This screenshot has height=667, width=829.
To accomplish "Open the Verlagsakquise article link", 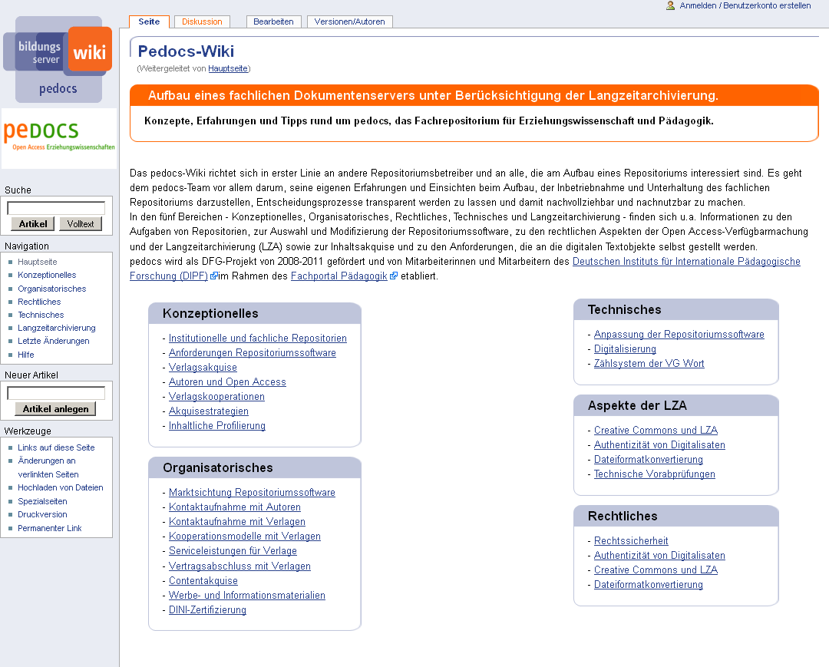I will (x=202, y=367).
